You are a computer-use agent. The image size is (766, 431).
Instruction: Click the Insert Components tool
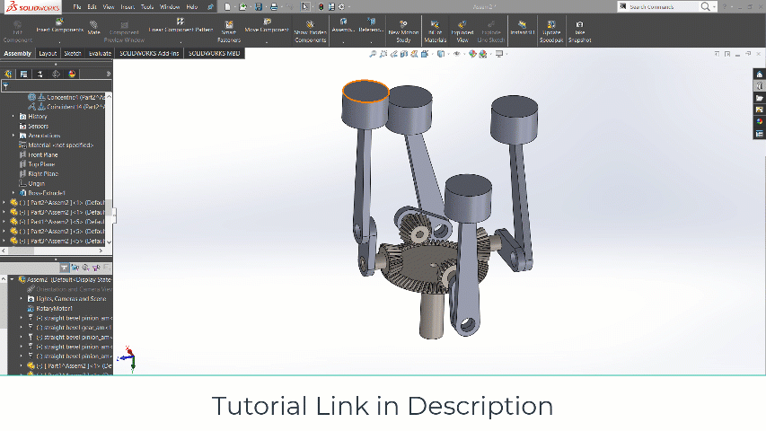tap(59, 26)
